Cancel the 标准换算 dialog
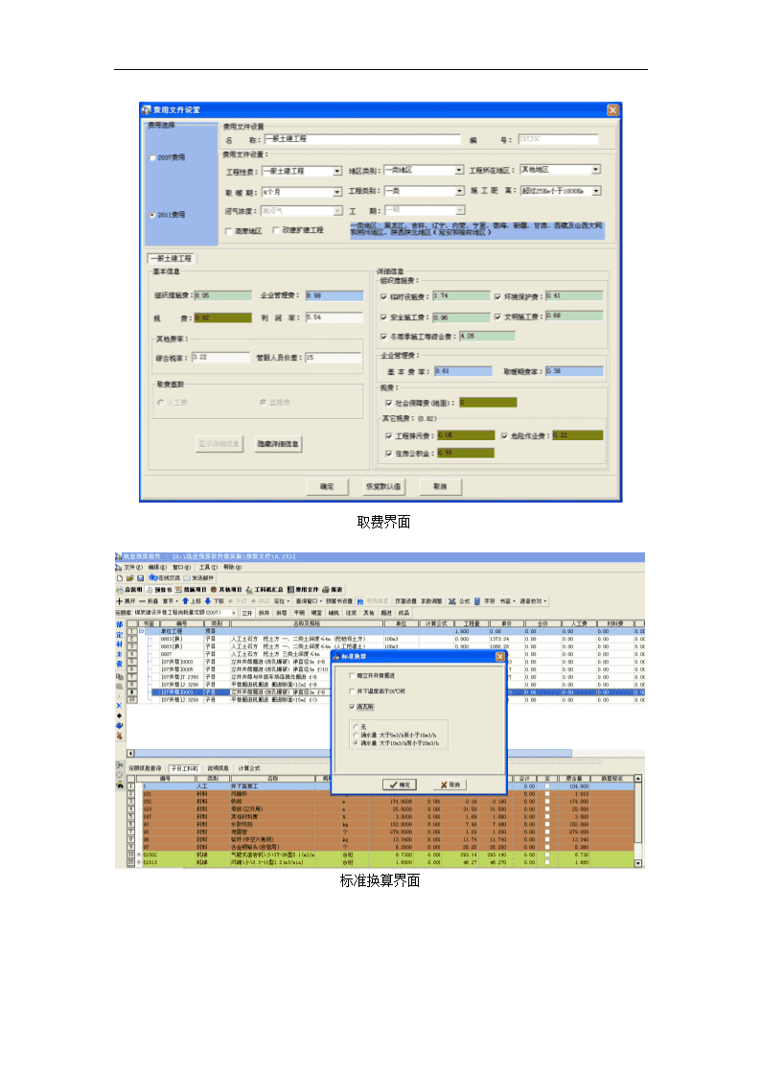 point(450,784)
